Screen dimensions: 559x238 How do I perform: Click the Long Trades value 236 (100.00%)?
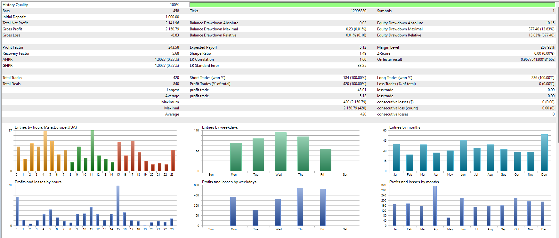tap(543, 78)
